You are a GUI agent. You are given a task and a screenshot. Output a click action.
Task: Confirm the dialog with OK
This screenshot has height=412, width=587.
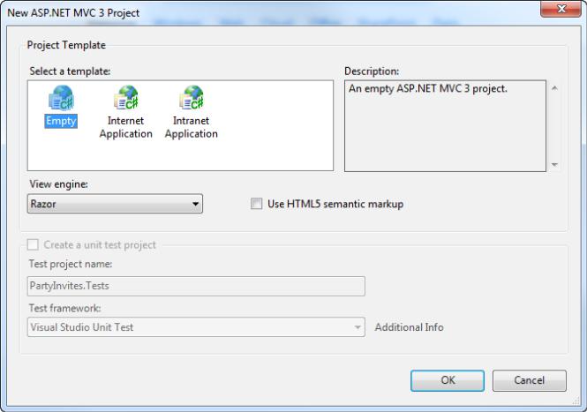[x=448, y=380]
